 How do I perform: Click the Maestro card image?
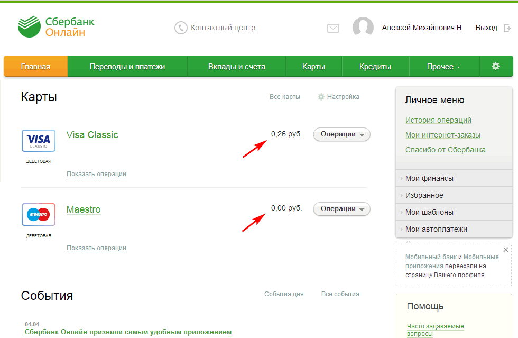[39, 214]
